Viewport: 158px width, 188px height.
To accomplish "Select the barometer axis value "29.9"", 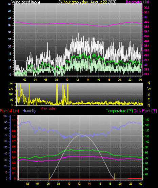I will [x=146, y=22].
